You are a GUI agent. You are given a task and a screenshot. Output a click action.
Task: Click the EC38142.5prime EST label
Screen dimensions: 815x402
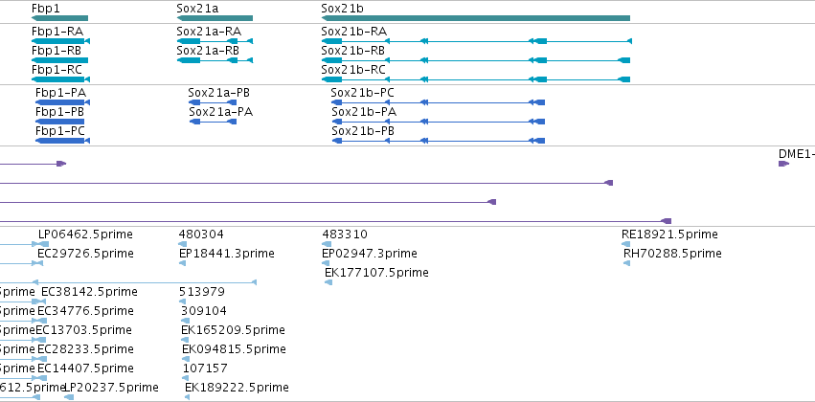coord(89,291)
